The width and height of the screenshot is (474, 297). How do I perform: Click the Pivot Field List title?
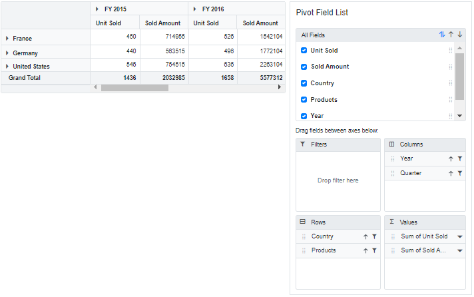click(322, 13)
